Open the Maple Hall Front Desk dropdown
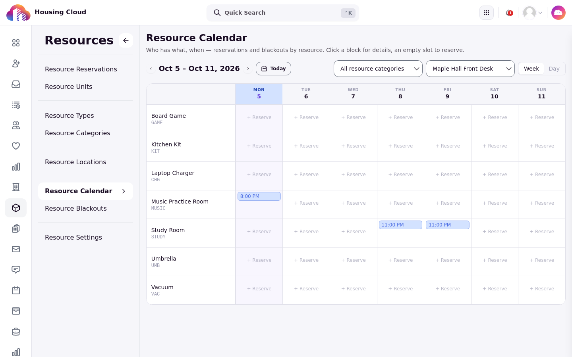This screenshot has width=572, height=357. [470, 69]
